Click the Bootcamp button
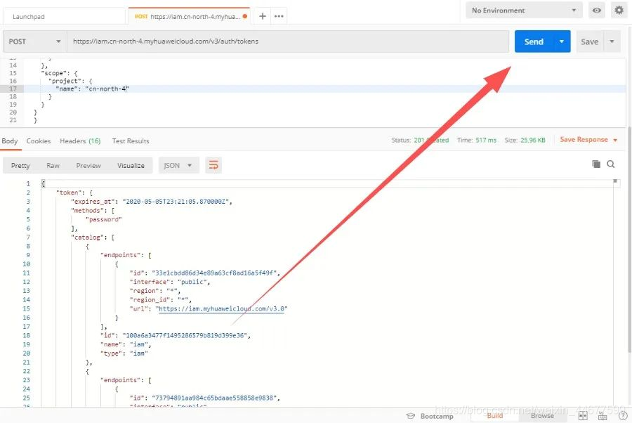632x423 pixels. point(430,416)
